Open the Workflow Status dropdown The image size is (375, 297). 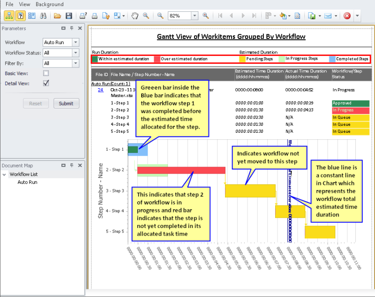[75, 53]
